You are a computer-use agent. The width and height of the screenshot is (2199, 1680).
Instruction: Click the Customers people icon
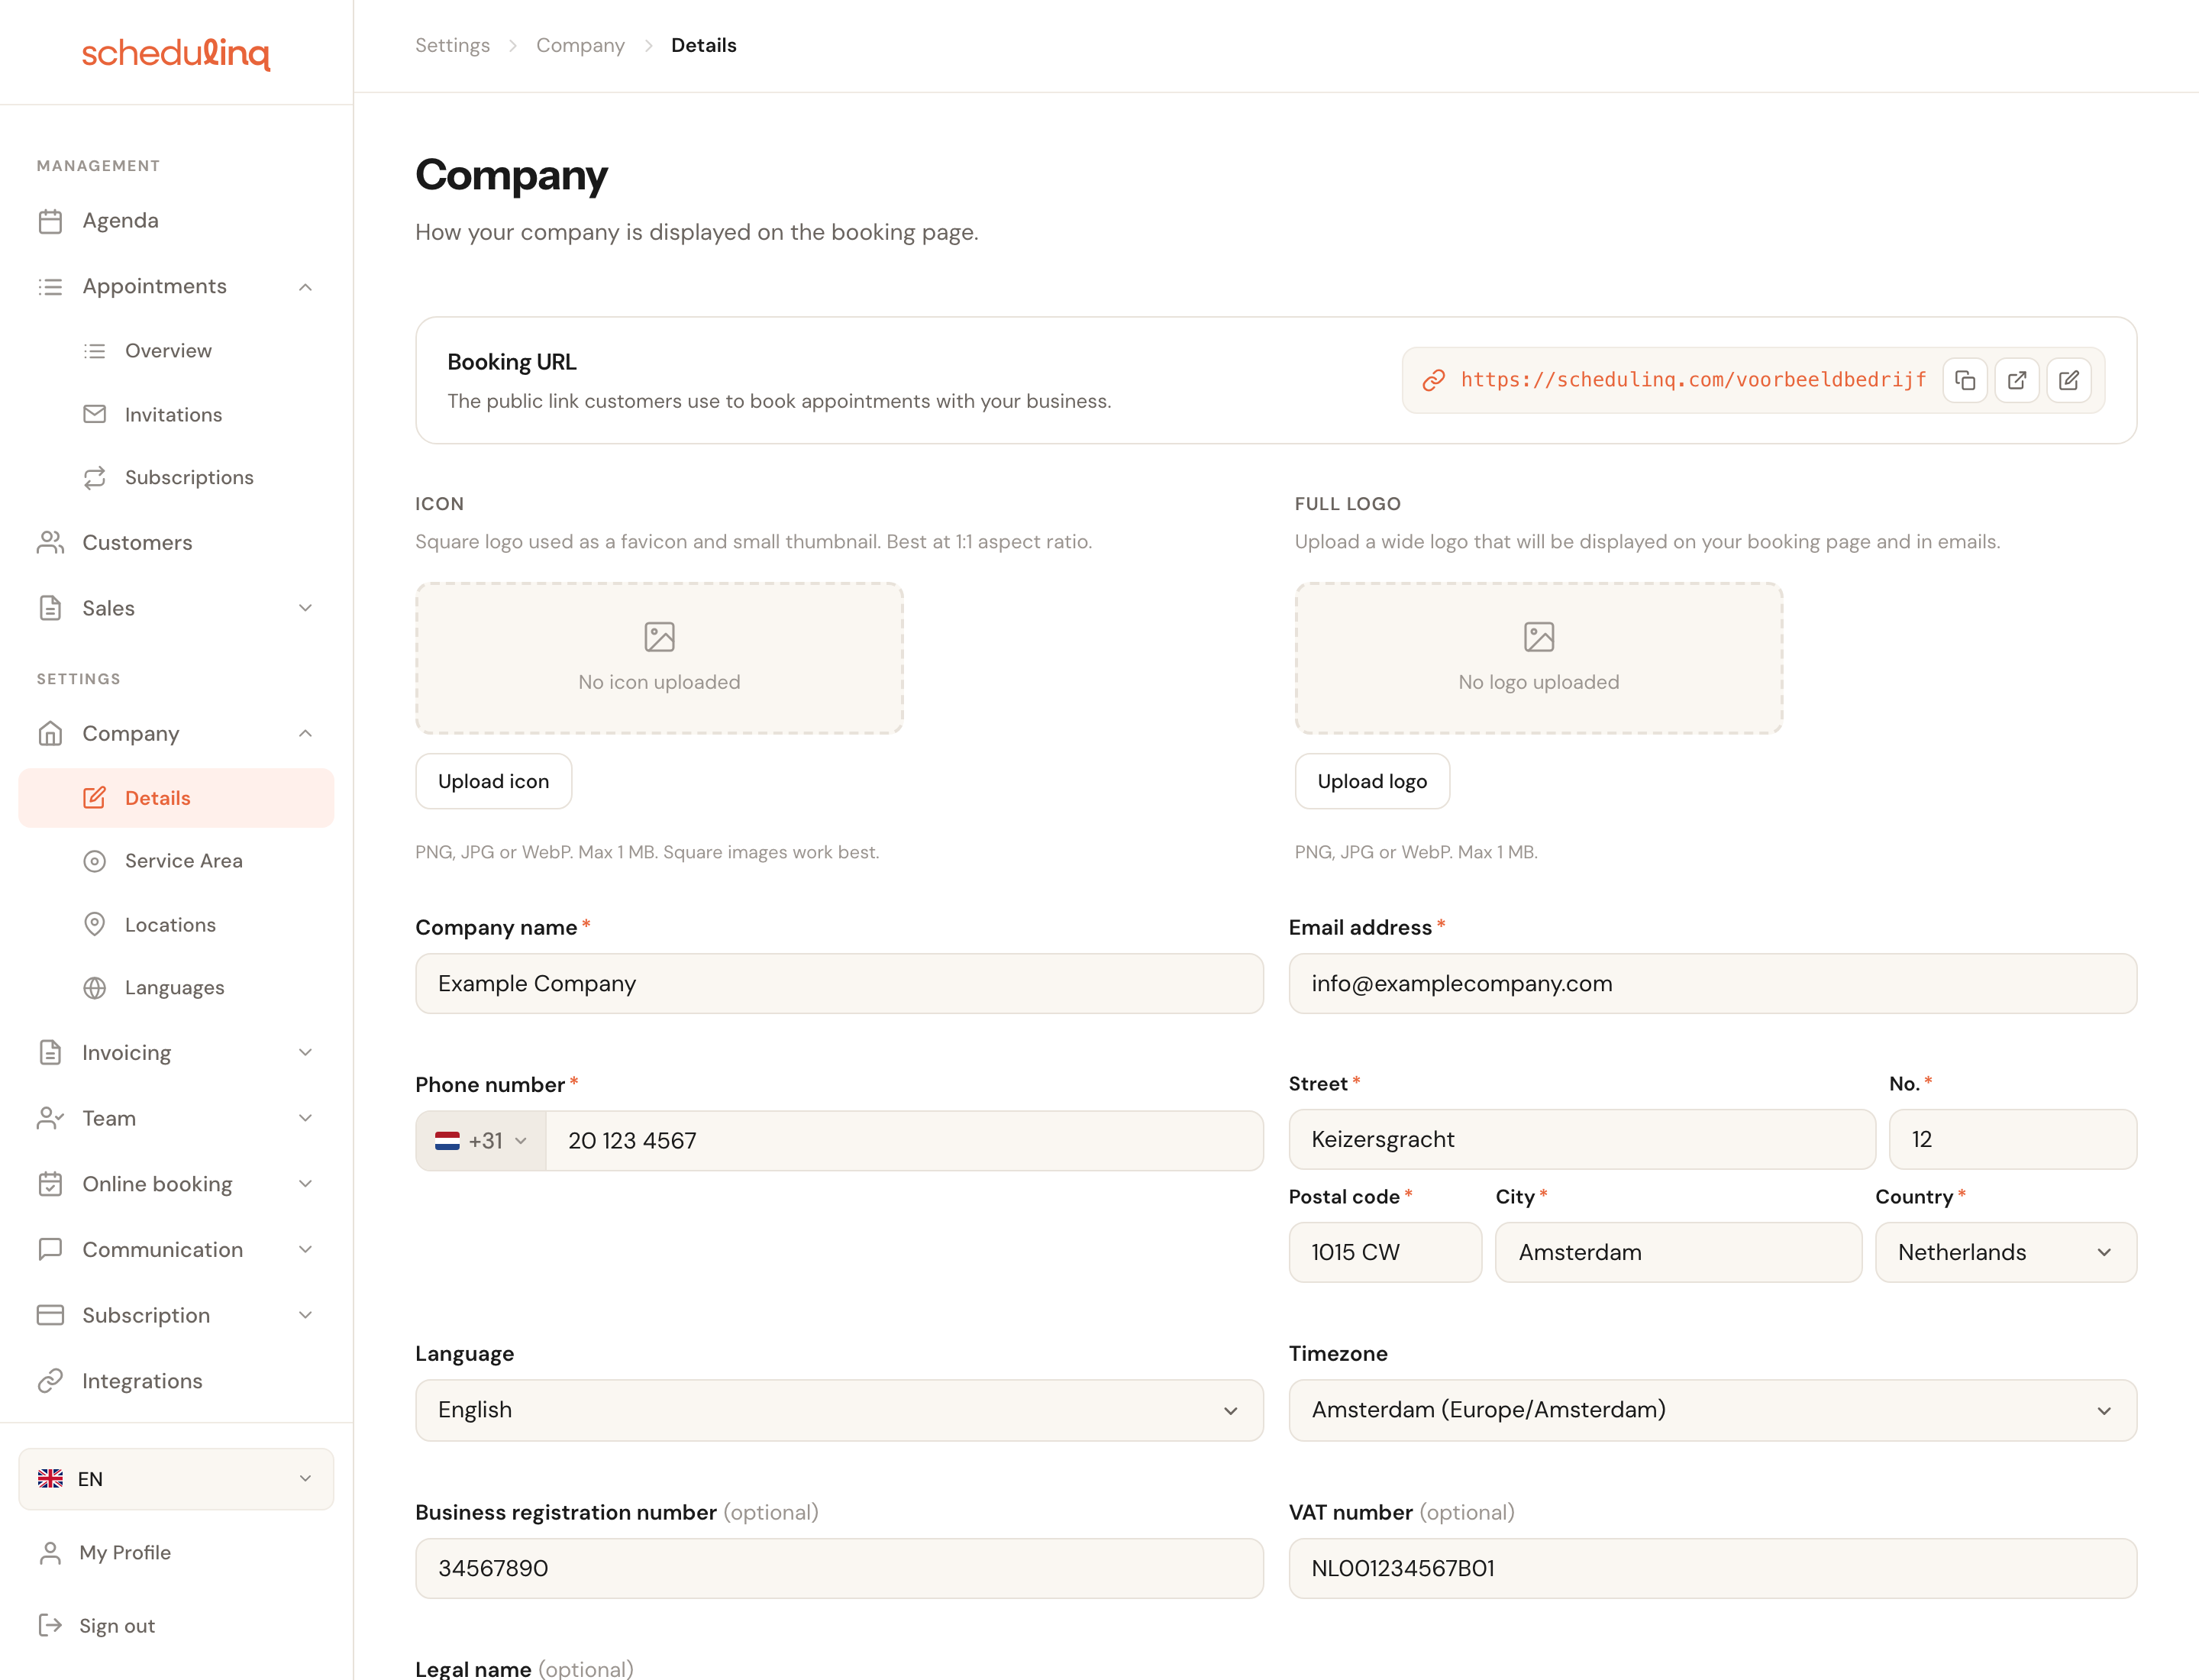(x=50, y=543)
